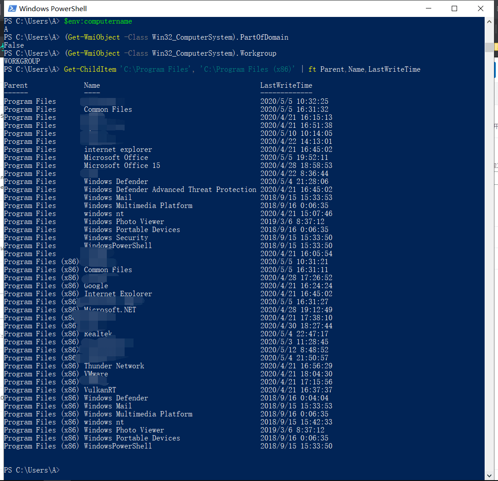Click the 'Thunder Network' entry
The height and width of the screenshot is (481, 498).
[114, 366]
